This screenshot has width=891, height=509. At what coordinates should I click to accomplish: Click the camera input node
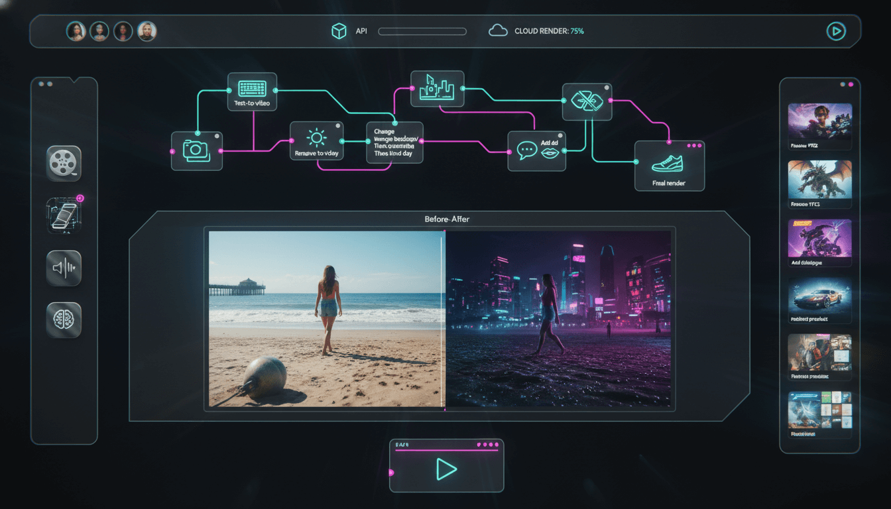click(x=196, y=150)
